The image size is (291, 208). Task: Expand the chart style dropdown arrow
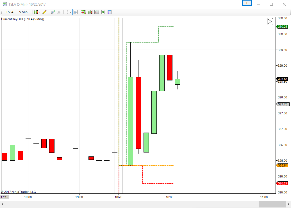pos(40,12)
